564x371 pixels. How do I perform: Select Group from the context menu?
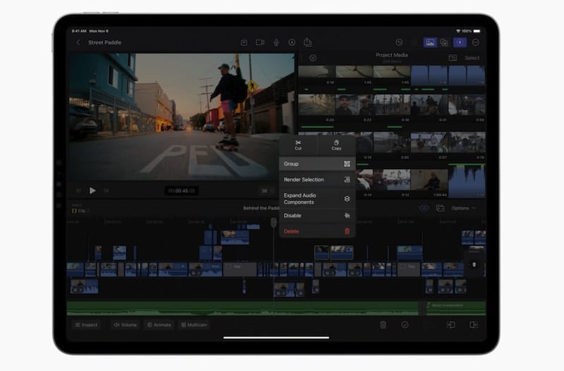(x=317, y=164)
